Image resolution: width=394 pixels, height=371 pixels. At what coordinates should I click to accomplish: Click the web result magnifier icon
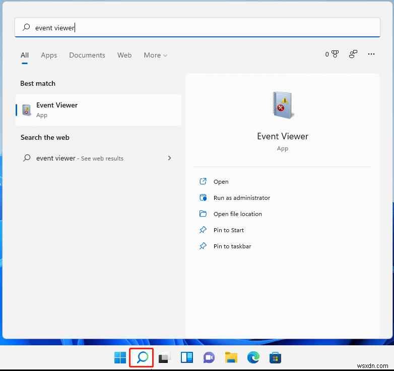pyautogui.click(x=27, y=158)
